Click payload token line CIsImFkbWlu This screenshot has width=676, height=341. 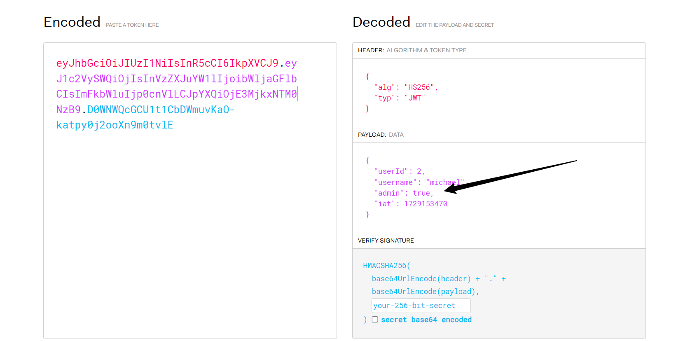(177, 94)
